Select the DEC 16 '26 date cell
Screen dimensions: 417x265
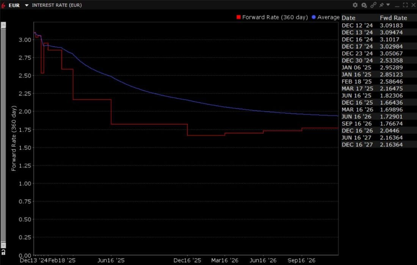[x=357, y=131]
